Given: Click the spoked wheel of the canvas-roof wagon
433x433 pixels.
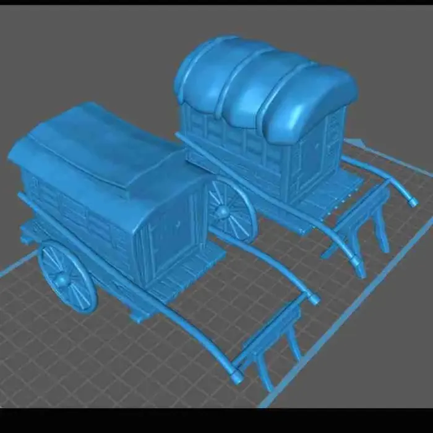Looking at the screenshot, I should click(231, 211).
